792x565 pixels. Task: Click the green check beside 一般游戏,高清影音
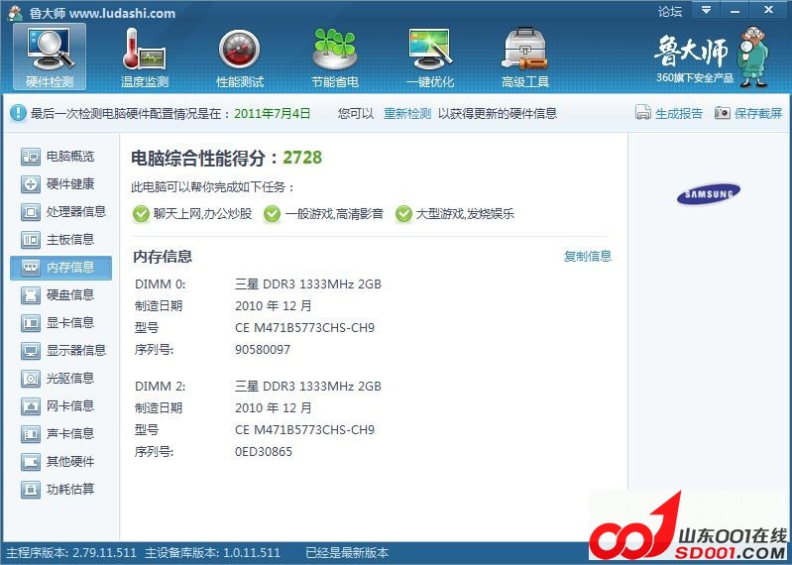[x=272, y=214]
